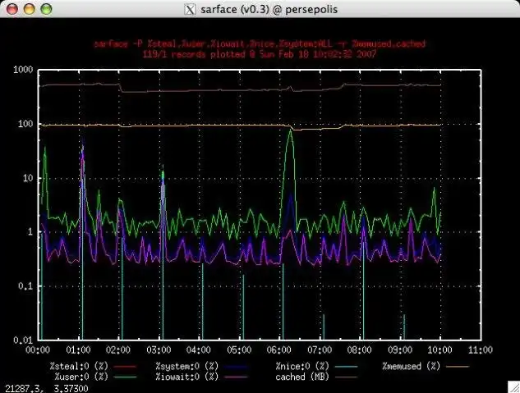520x393 pixels.
Task: Click the 'sarface (v0.3) @ persepolis' window title
Action: [x=269, y=9]
